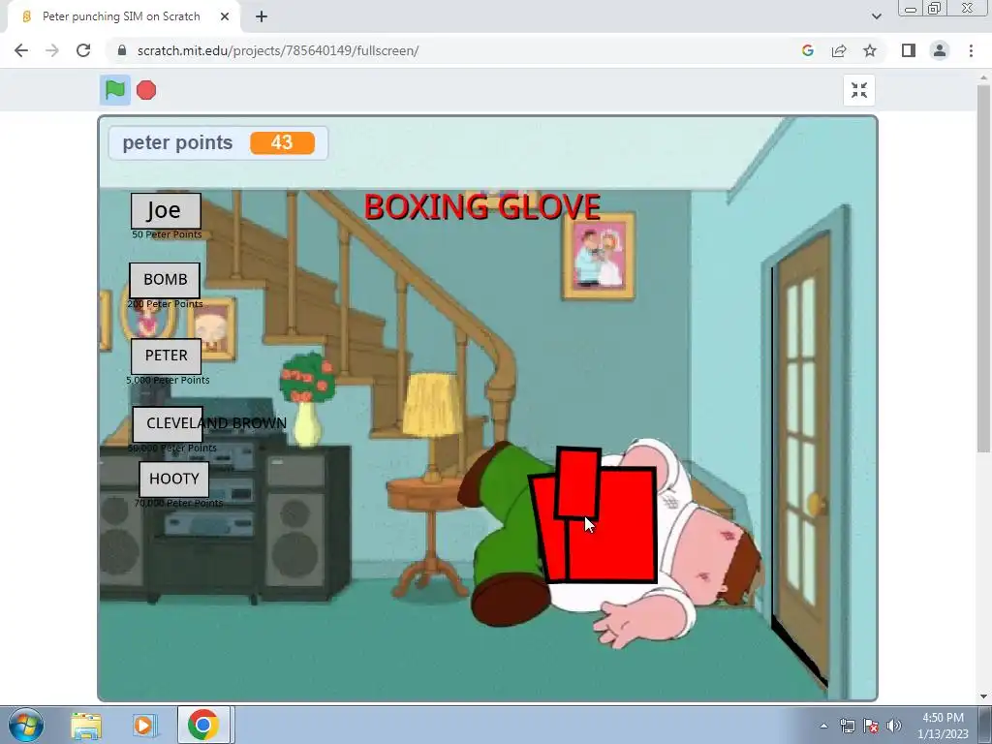The height and width of the screenshot is (744, 992).
Task: Click the green flag to start the project
Action: coord(115,90)
